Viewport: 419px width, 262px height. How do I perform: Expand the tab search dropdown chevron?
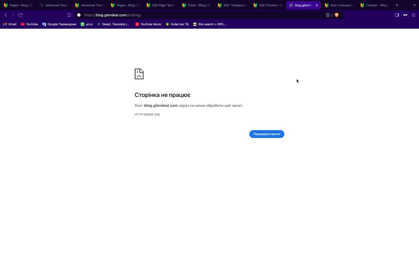click(414, 5)
